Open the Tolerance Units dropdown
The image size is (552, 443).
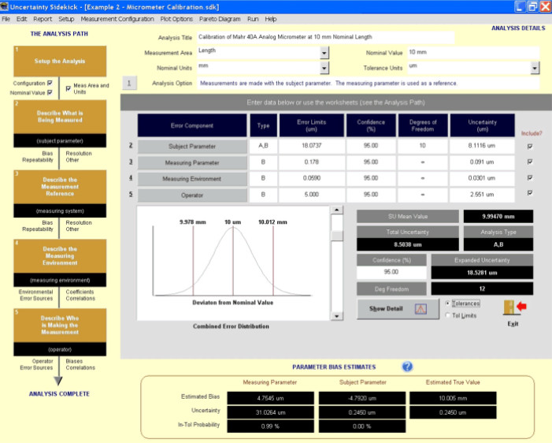tap(535, 68)
